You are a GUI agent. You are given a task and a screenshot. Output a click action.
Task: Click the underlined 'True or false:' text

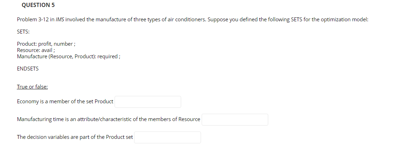click(32, 87)
